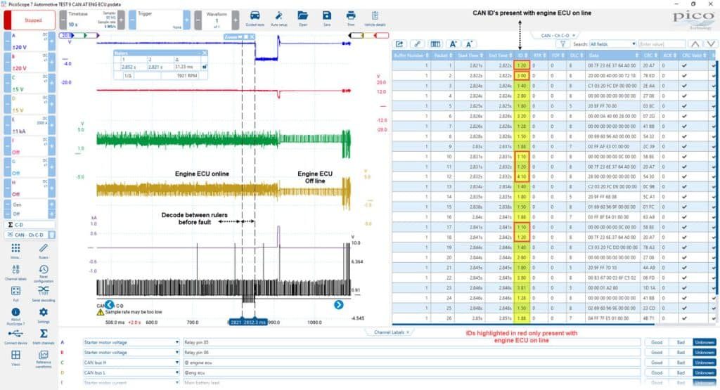Open Settings gear in sidebar
Viewport: 720px width, 390px height.
click(x=43, y=315)
